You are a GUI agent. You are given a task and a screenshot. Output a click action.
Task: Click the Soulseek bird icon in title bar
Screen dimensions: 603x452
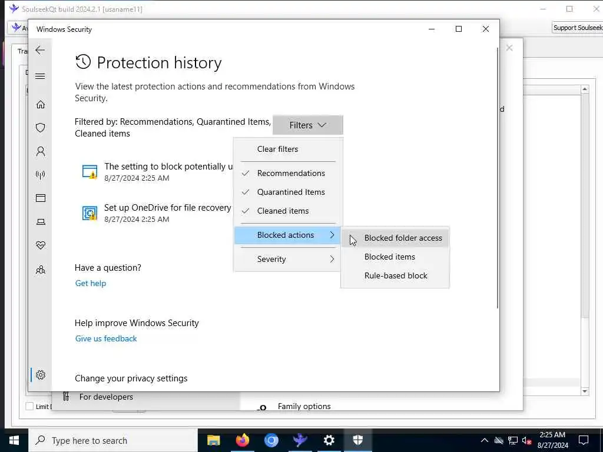click(14, 8)
